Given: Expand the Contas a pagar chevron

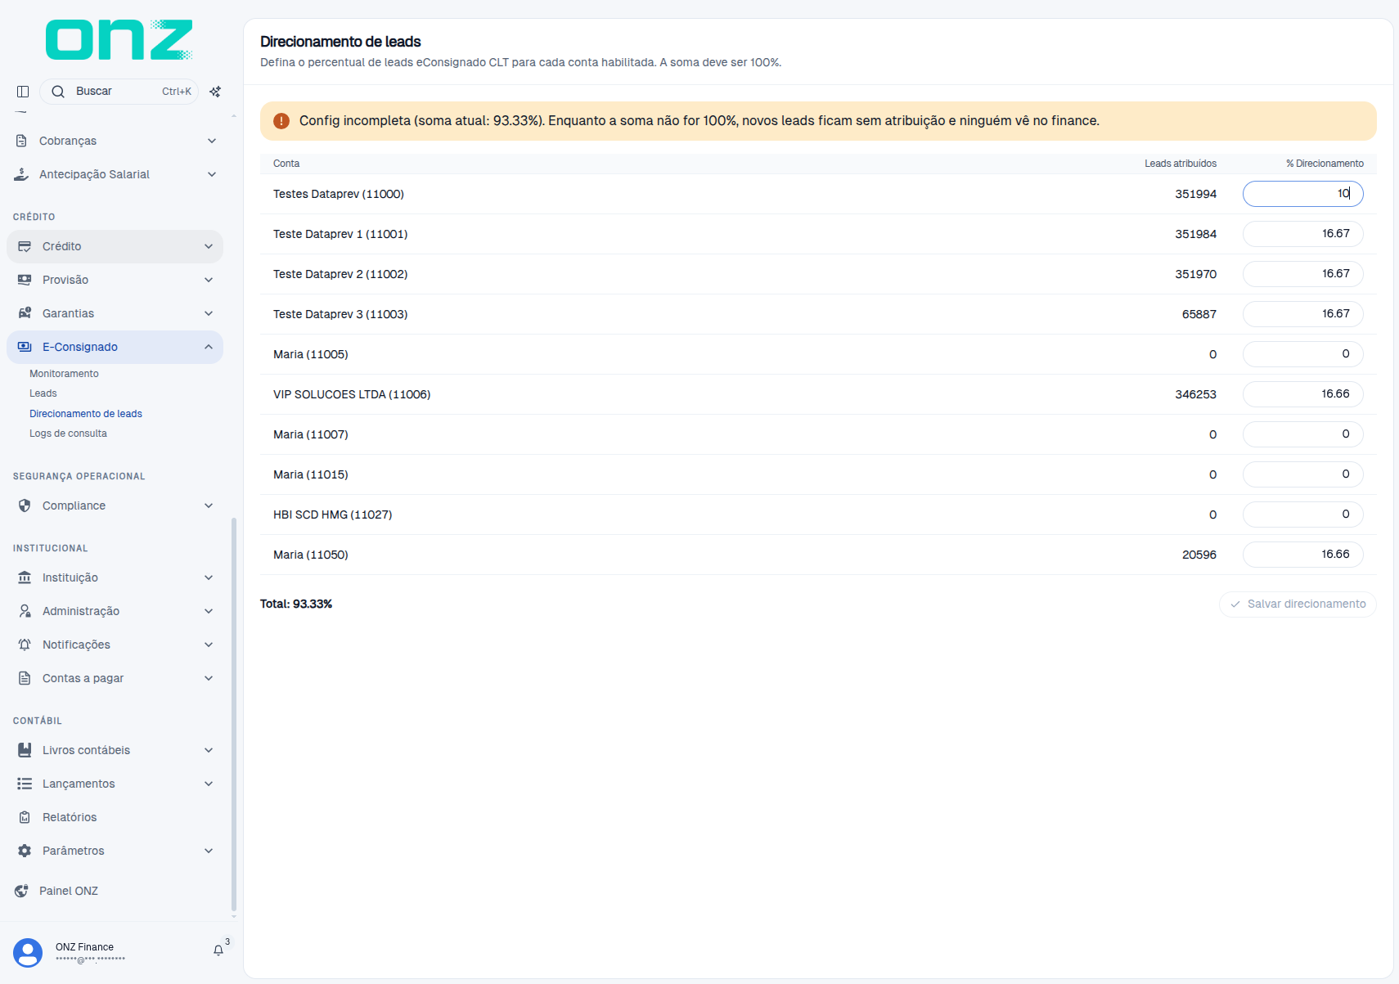Looking at the screenshot, I should (x=209, y=678).
